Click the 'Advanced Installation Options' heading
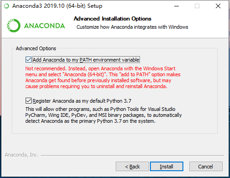The image size is (230, 178). [112, 19]
